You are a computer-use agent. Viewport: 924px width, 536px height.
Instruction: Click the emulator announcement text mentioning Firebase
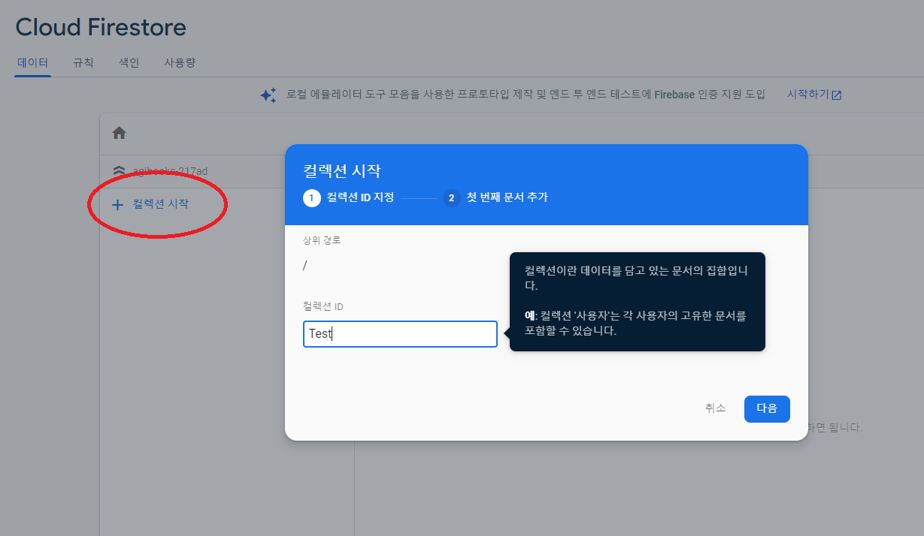pyautogui.click(x=526, y=95)
